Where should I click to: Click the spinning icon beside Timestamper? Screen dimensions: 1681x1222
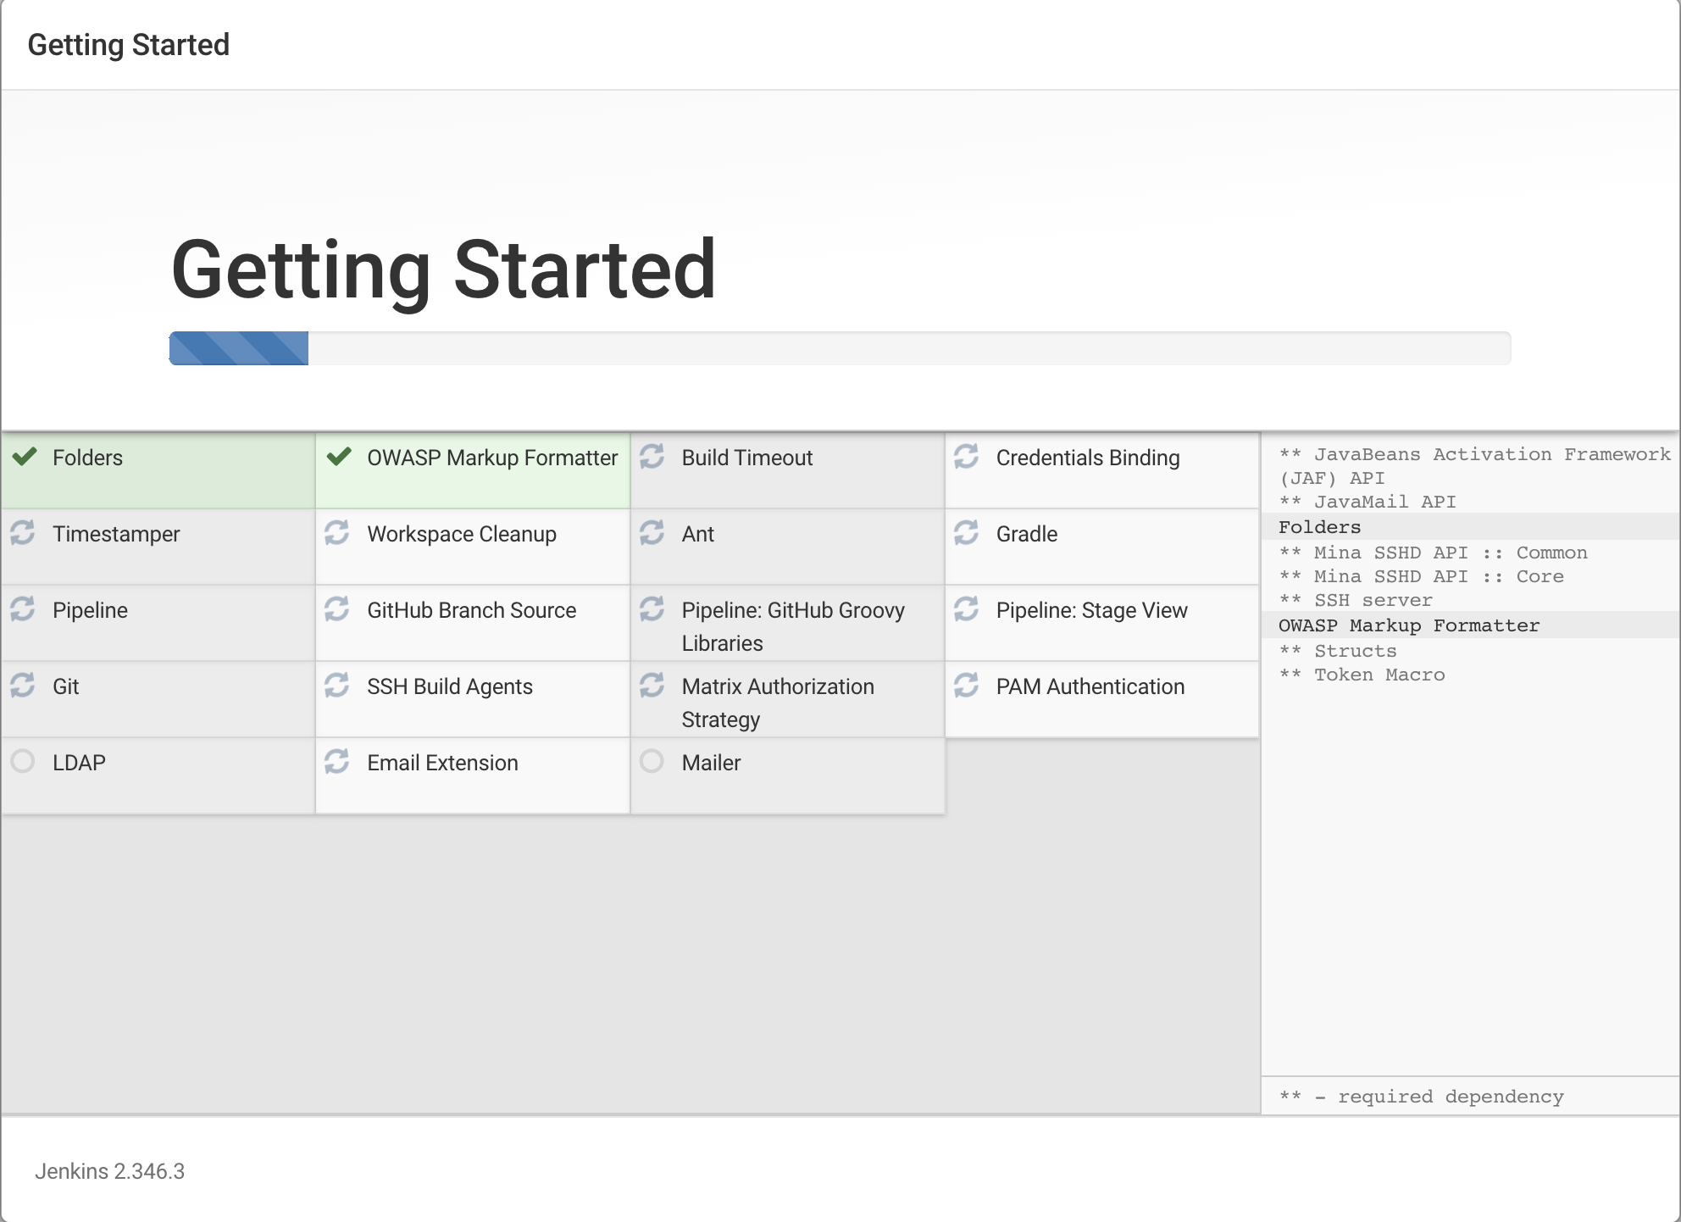click(x=23, y=533)
